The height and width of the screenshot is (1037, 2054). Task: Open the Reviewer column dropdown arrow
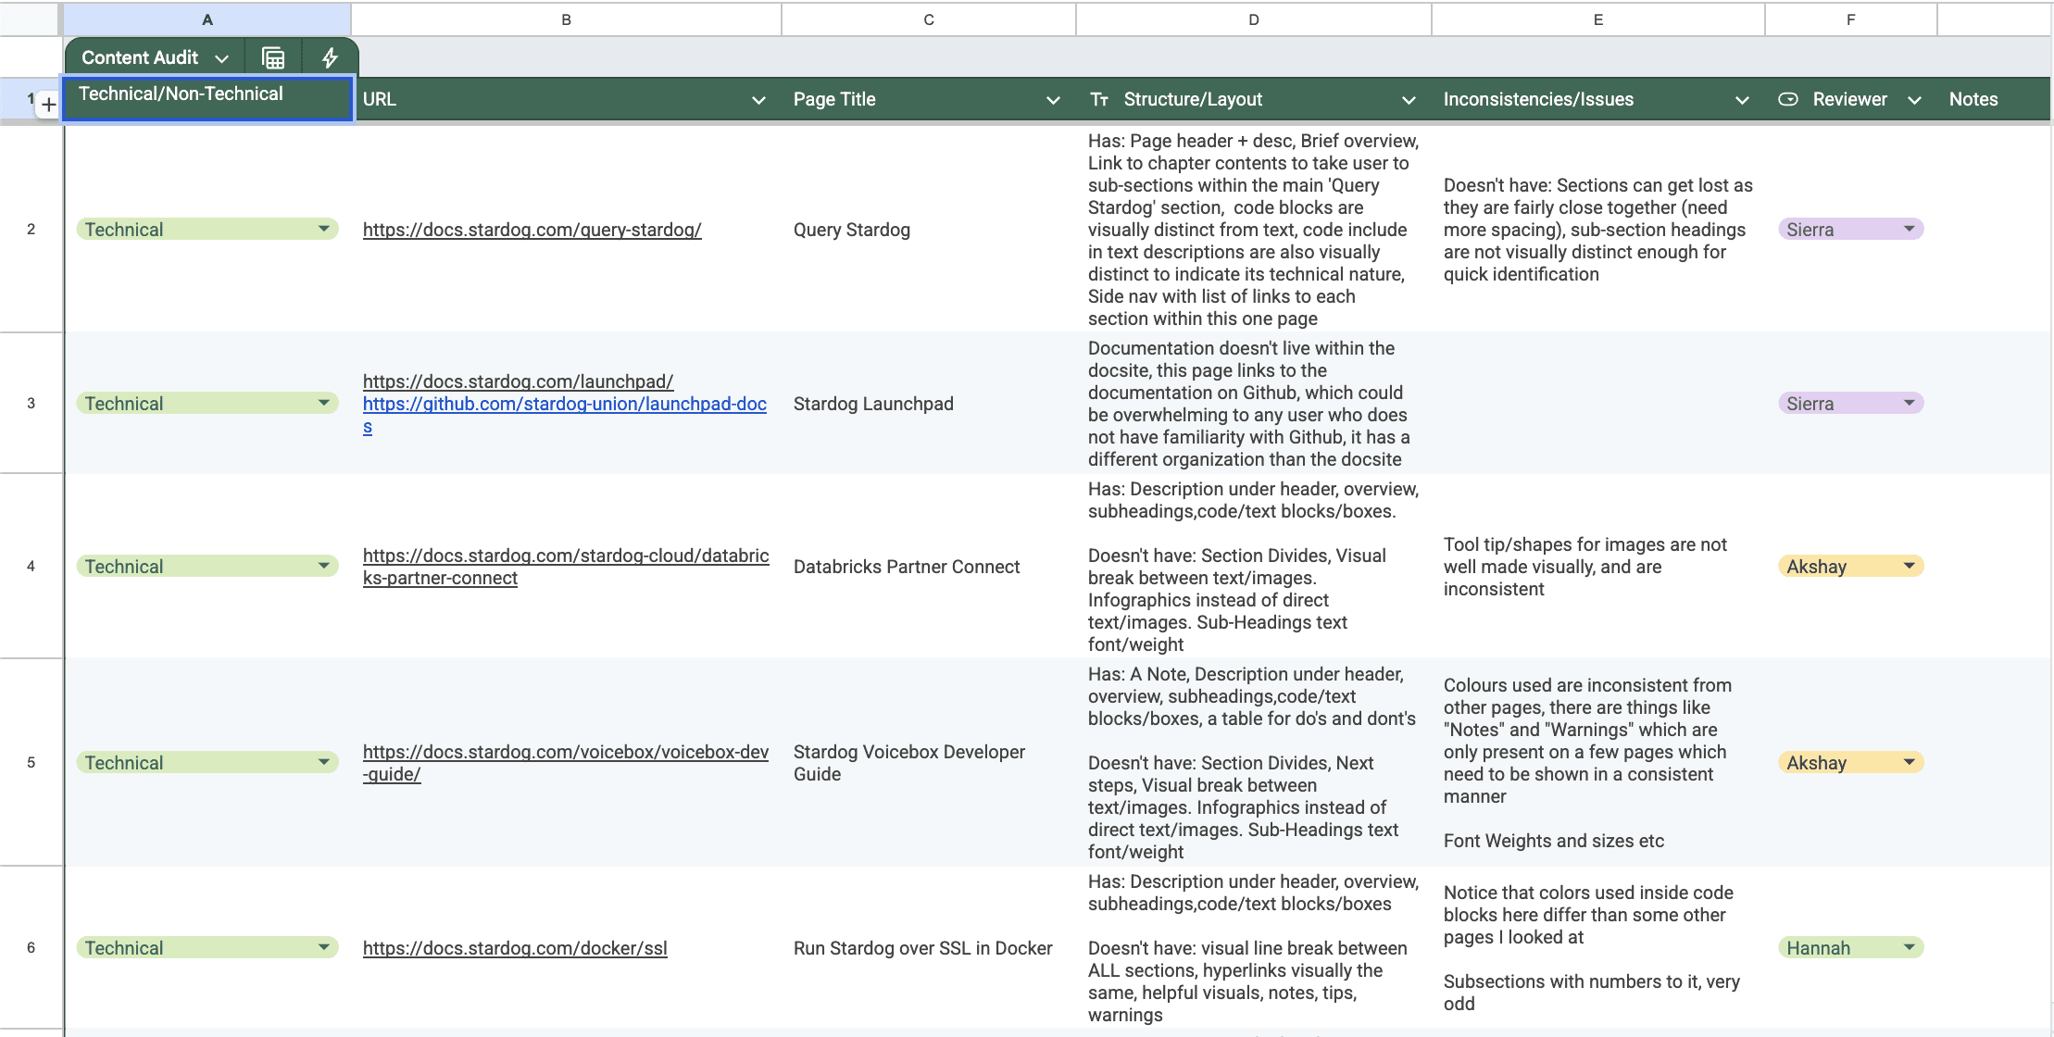(1915, 100)
